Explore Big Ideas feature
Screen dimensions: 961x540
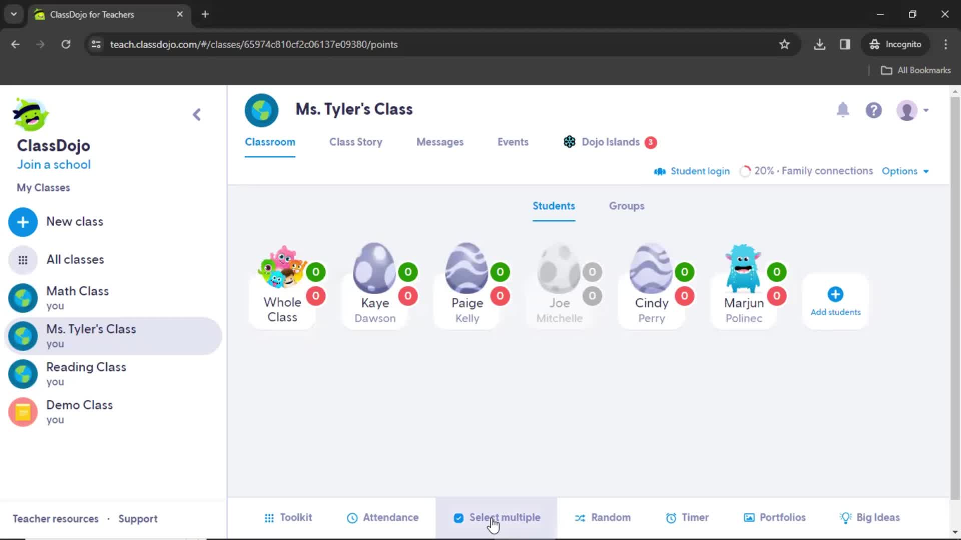point(869,517)
